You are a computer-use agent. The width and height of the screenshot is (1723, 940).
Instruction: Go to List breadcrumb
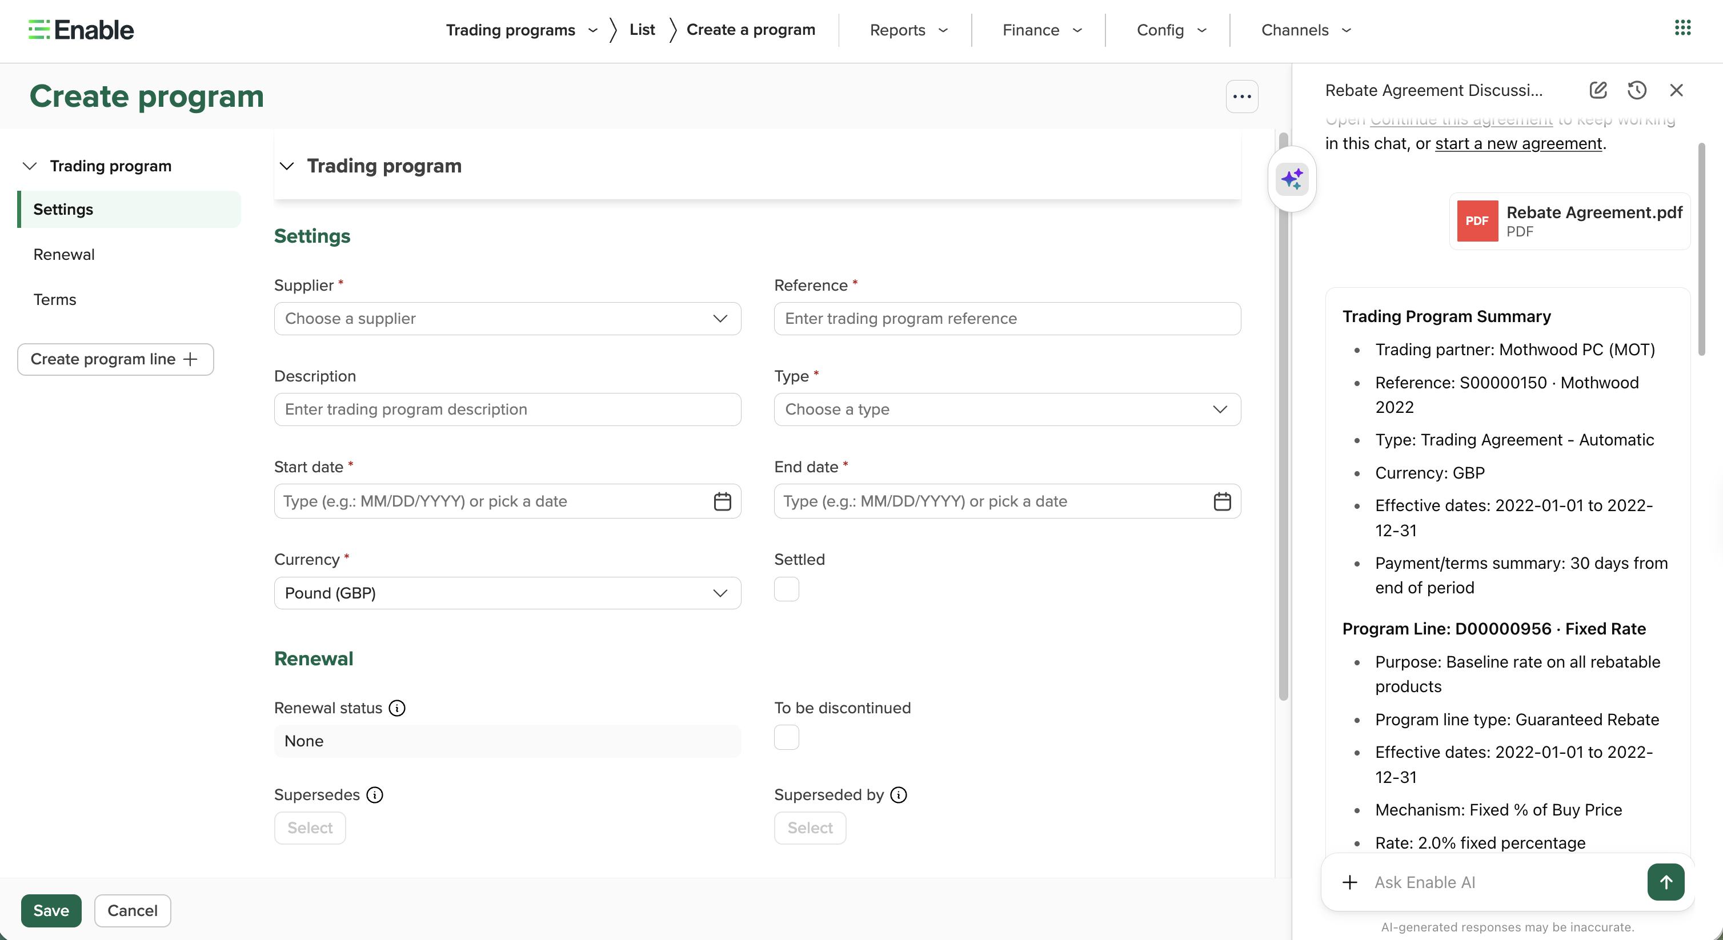[x=642, y=30]
